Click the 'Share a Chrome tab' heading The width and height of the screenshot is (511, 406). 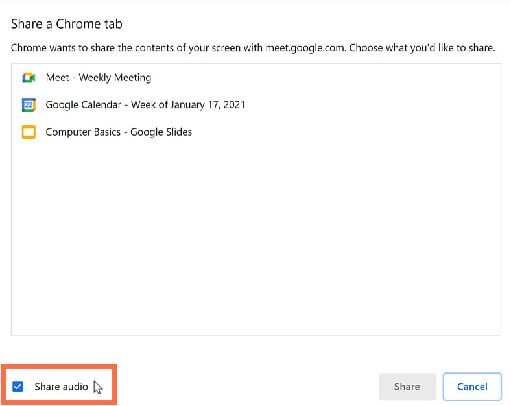pos(67,25)
